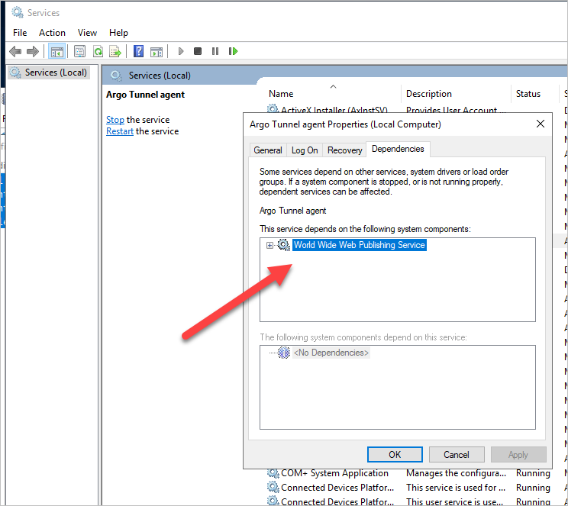Toggle the Show/Hide Action Pane icon
The width and height of the screenshot is (568, 506).
point(157,52)
